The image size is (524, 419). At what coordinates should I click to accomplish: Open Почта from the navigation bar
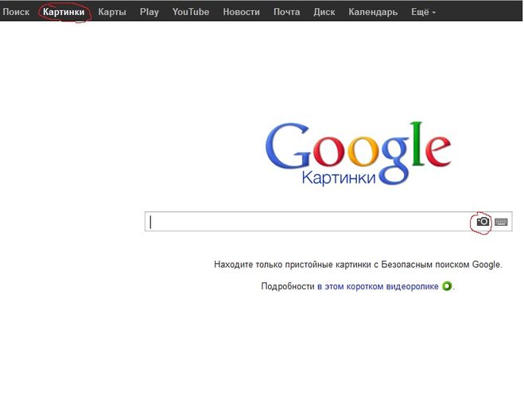click(x=286, y=12)
